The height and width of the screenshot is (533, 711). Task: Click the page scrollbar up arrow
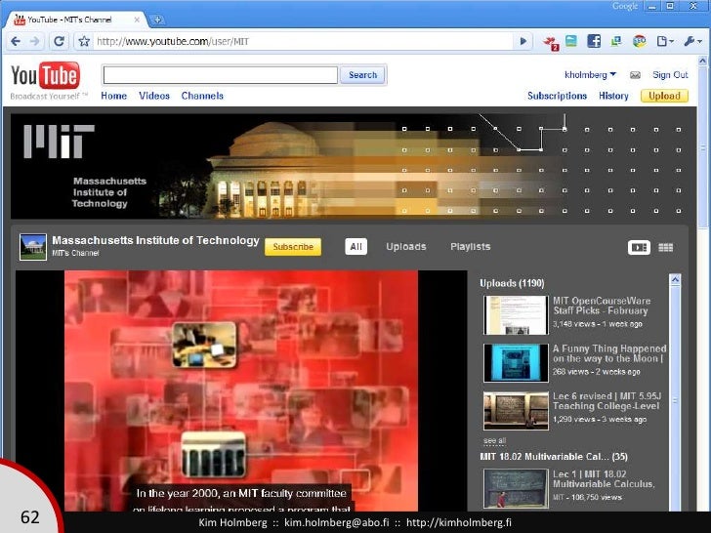[702, 61]
